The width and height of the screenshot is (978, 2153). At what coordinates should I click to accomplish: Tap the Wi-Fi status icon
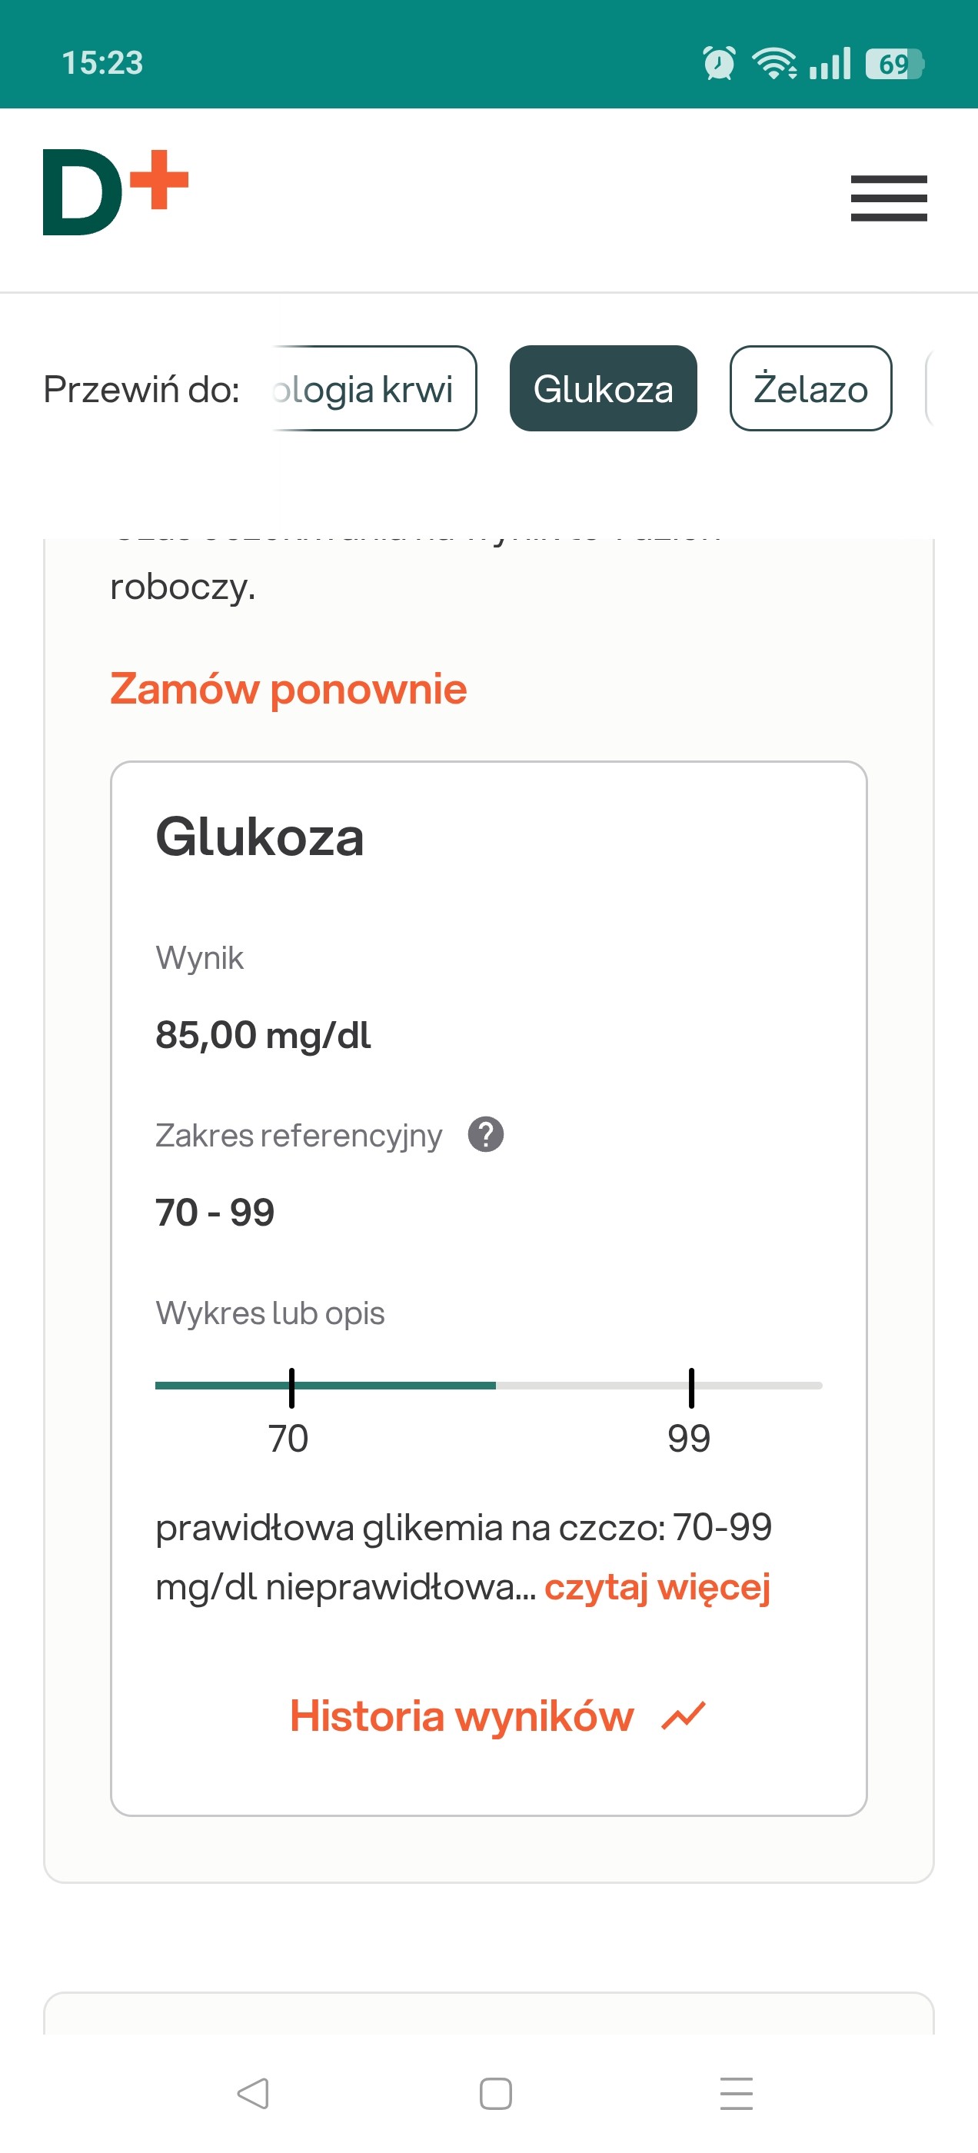(774, 64)
